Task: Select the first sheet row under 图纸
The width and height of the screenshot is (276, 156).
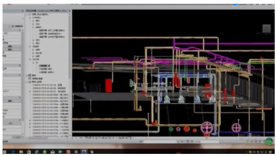Action: coord(47,85)
